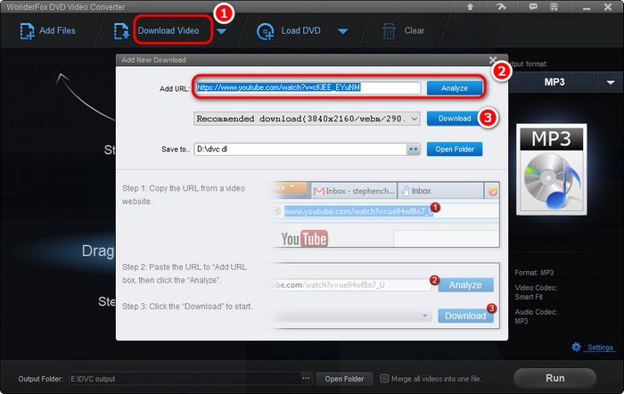624x394 pixels.
Task: Click the 'Audio Codec: MP3' text
Action: pos(536,316)
